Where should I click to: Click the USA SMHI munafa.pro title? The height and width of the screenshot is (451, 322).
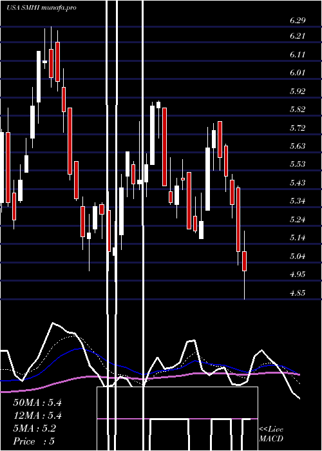(41, 8)
